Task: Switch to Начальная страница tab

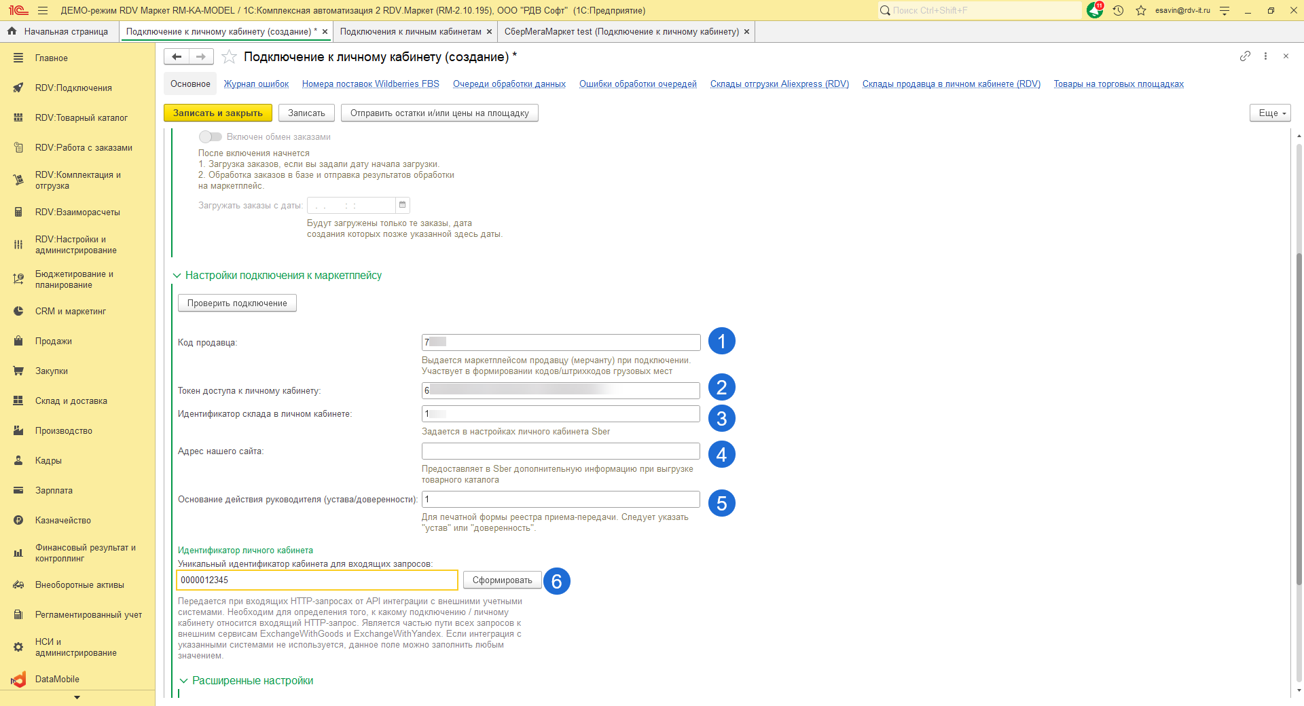Action: click(x=59, y=32)
